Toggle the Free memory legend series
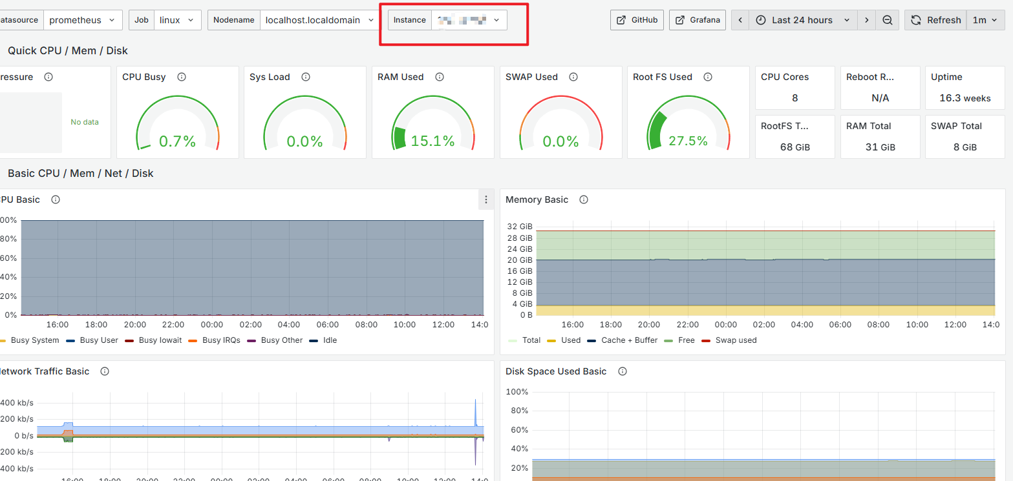The image size is (1013, 481). [x=686, y=340]
